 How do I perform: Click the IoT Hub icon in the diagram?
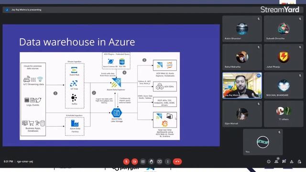pyautogui.click(x=74, y=84)
